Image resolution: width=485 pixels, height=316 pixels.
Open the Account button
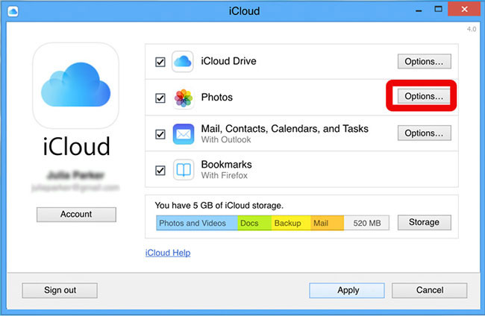[76, 215]
